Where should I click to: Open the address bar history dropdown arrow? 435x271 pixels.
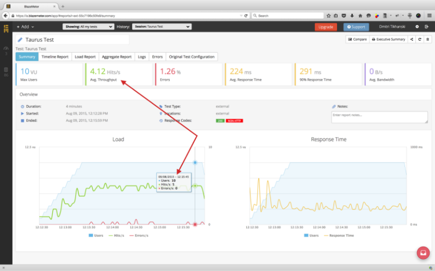point(241,16)
